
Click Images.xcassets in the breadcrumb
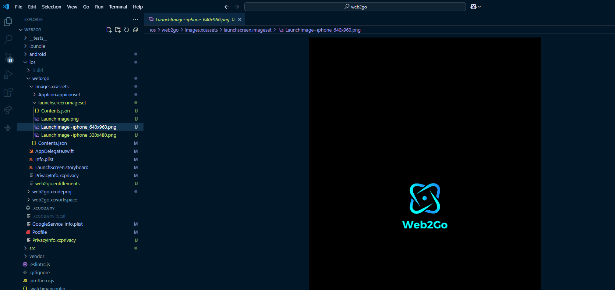[201, 30]
